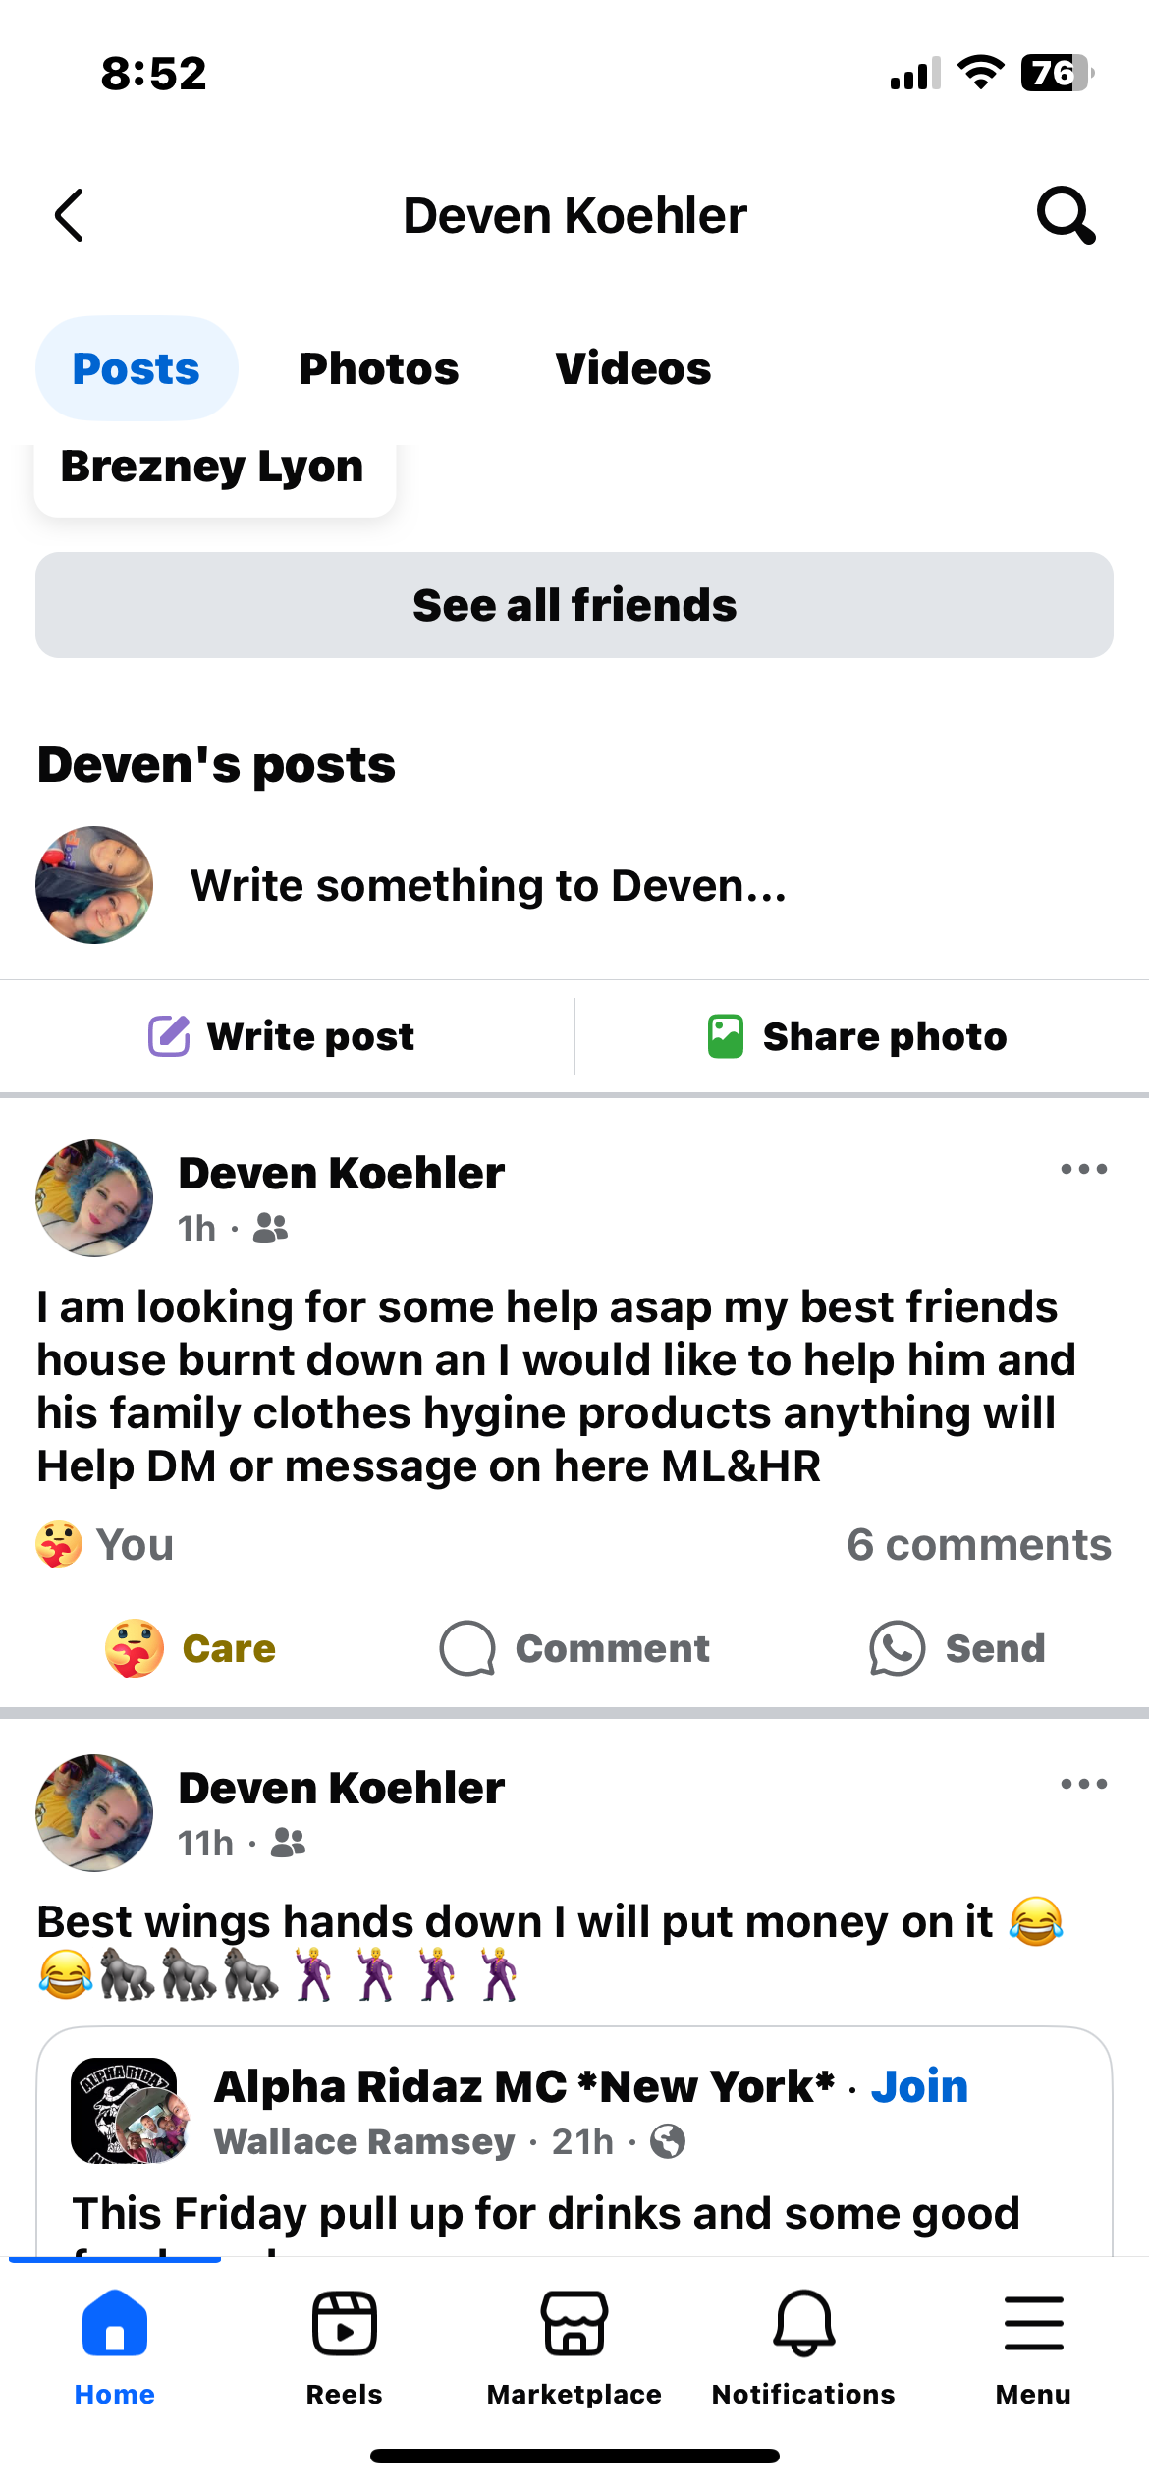This screenshot has height=2487, width=1149.
Task: Open Reels from bottom navigation
Action: pos(344,2348)
